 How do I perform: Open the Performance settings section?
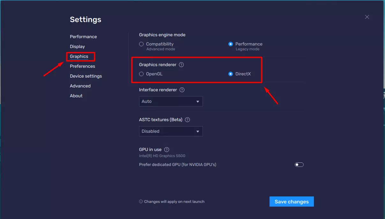click(83, 37)
